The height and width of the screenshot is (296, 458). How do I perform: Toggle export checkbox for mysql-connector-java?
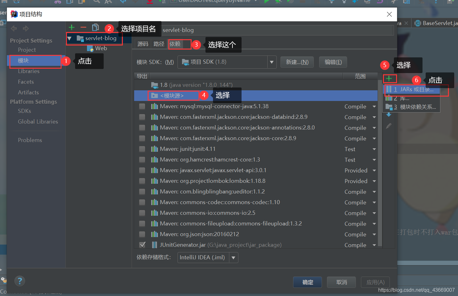(x=142, y=106)
